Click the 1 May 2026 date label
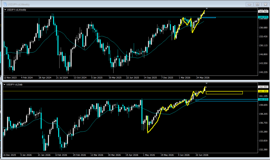This screenshot has width=270, height=160. [149, 155]
